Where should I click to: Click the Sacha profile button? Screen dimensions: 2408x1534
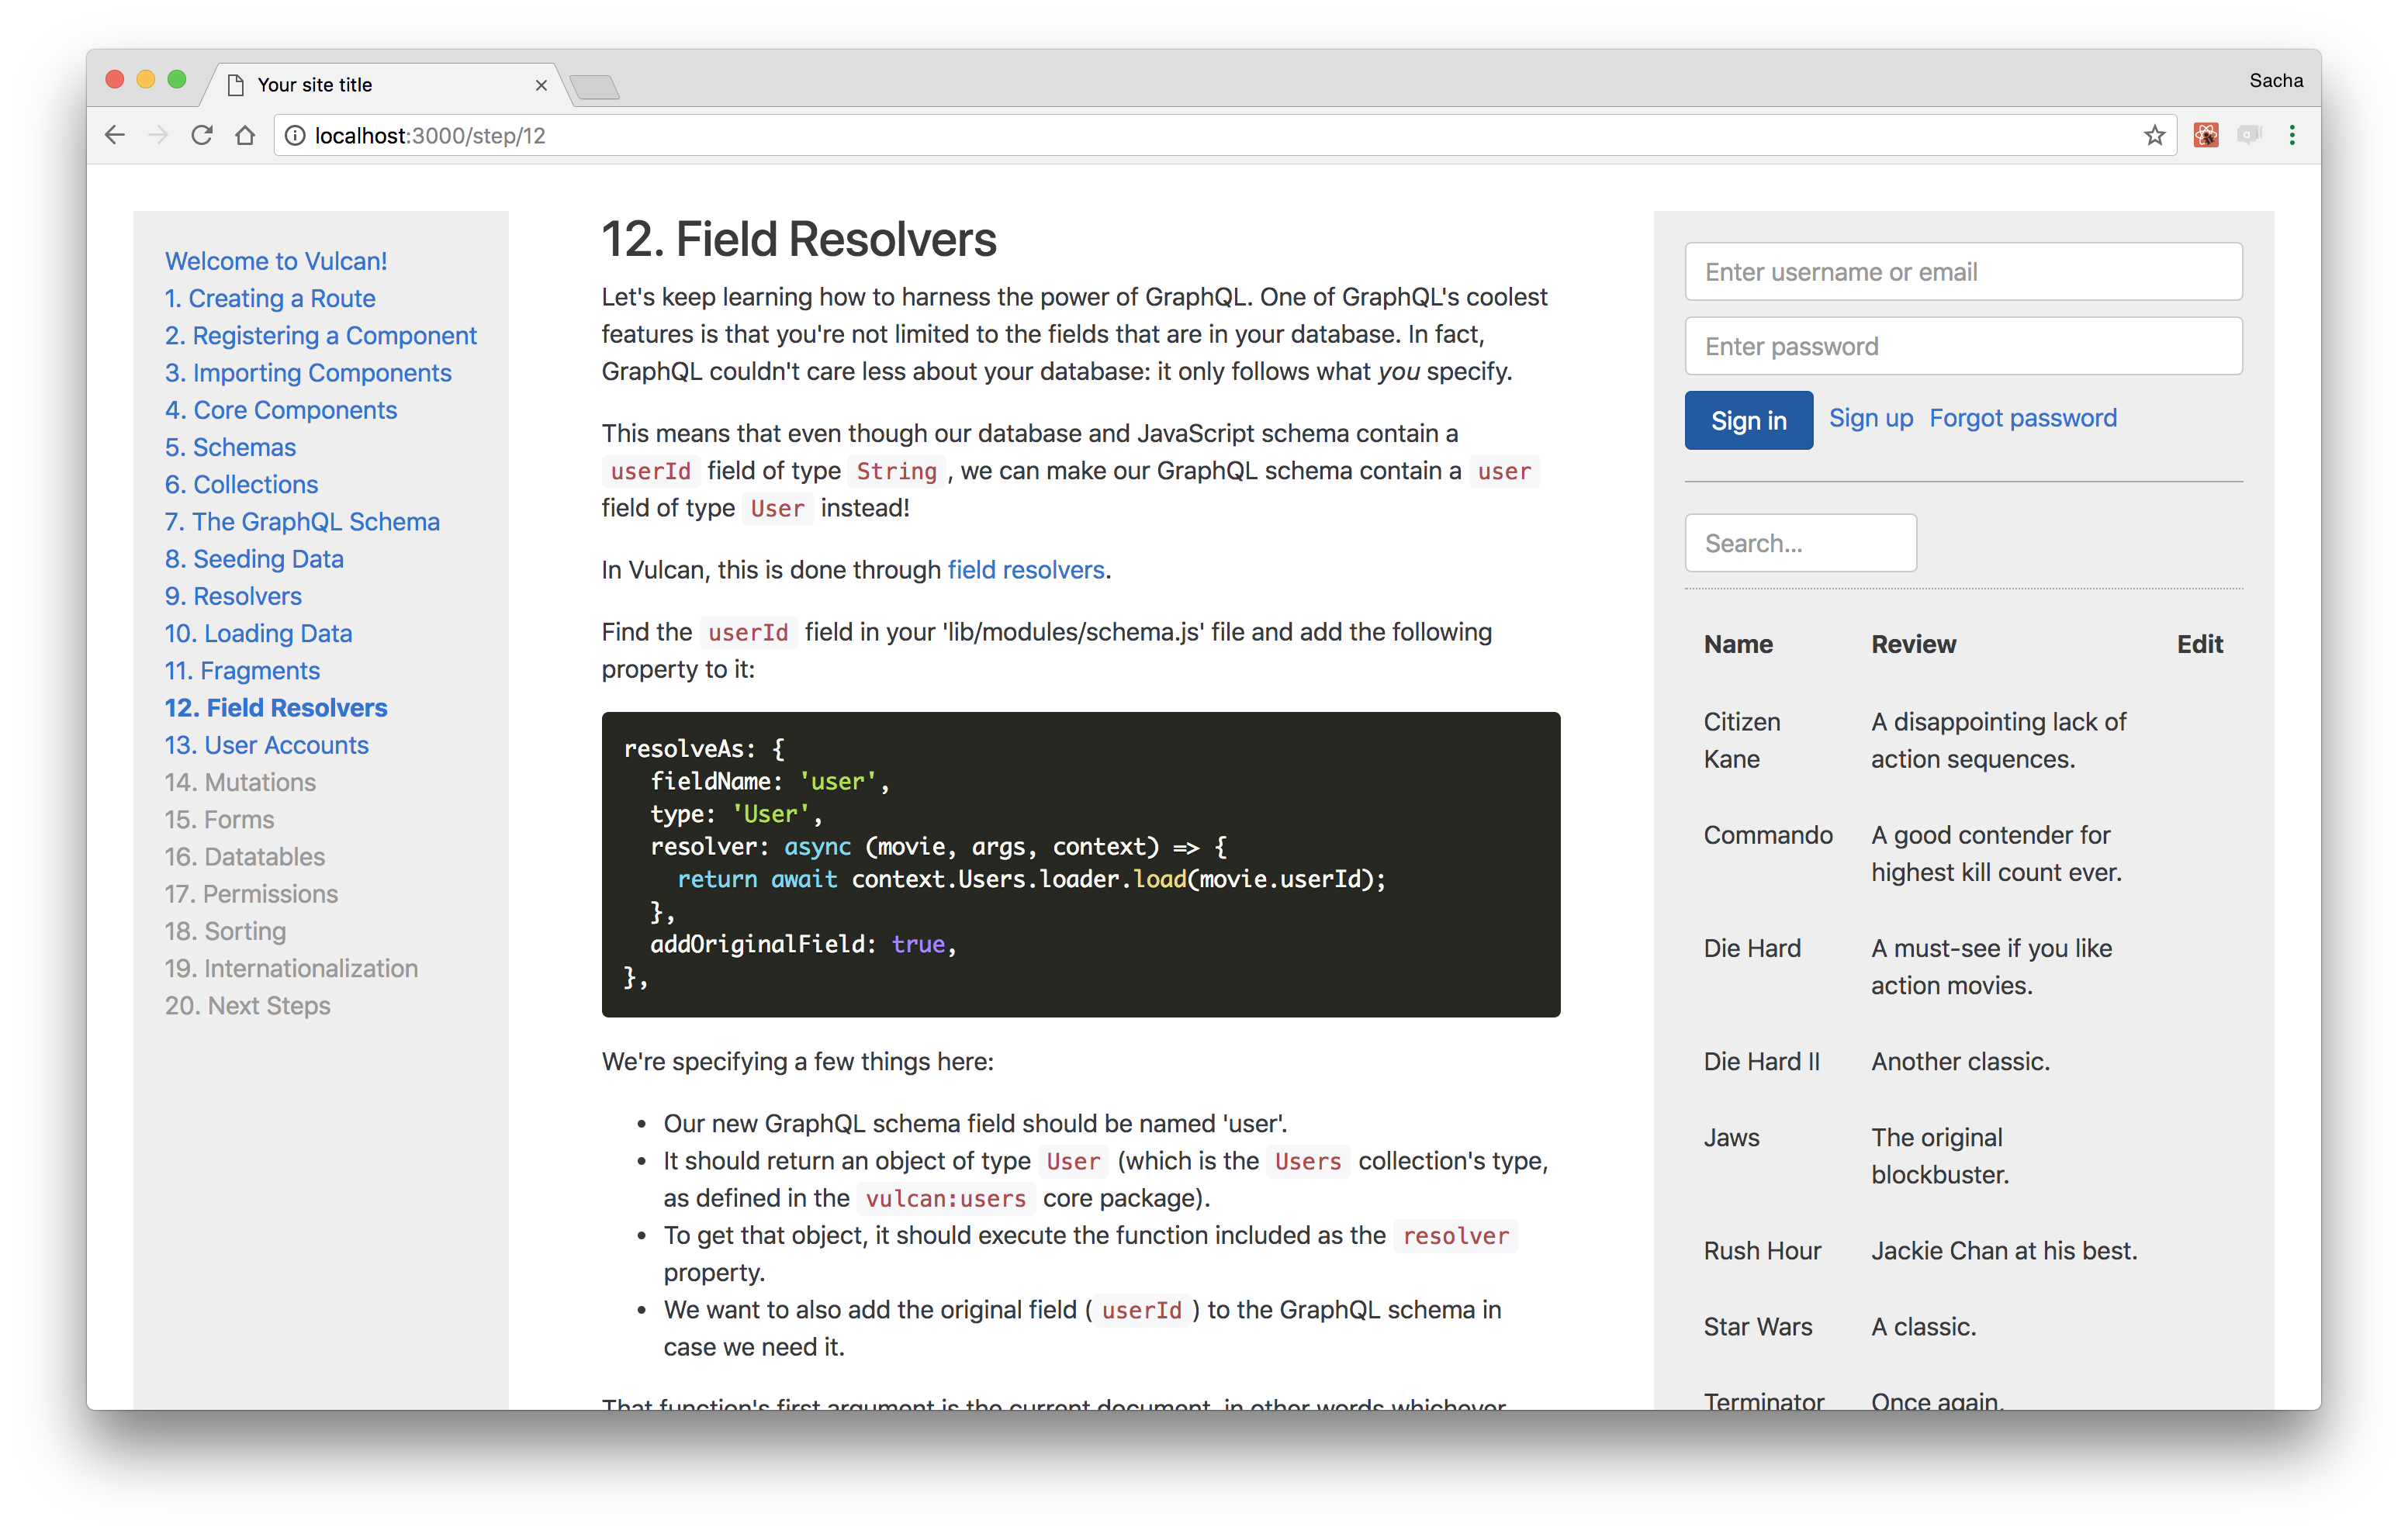[2276, 80]
